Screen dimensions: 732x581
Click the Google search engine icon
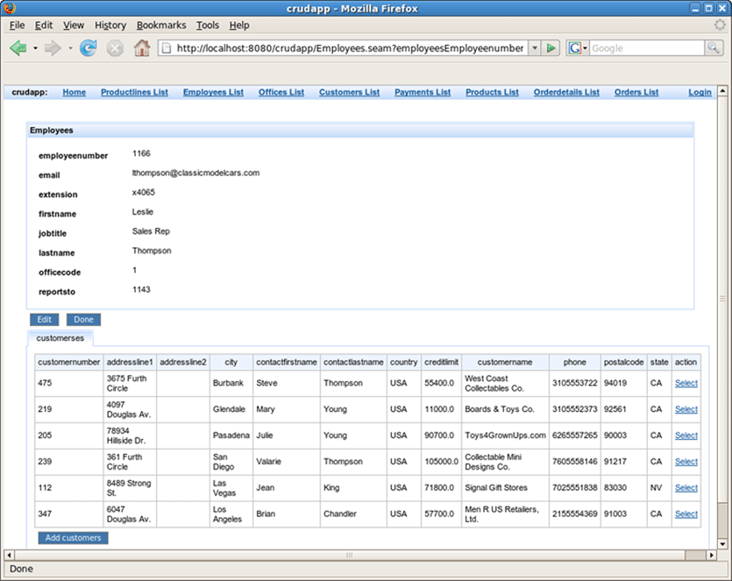point(575,48)
